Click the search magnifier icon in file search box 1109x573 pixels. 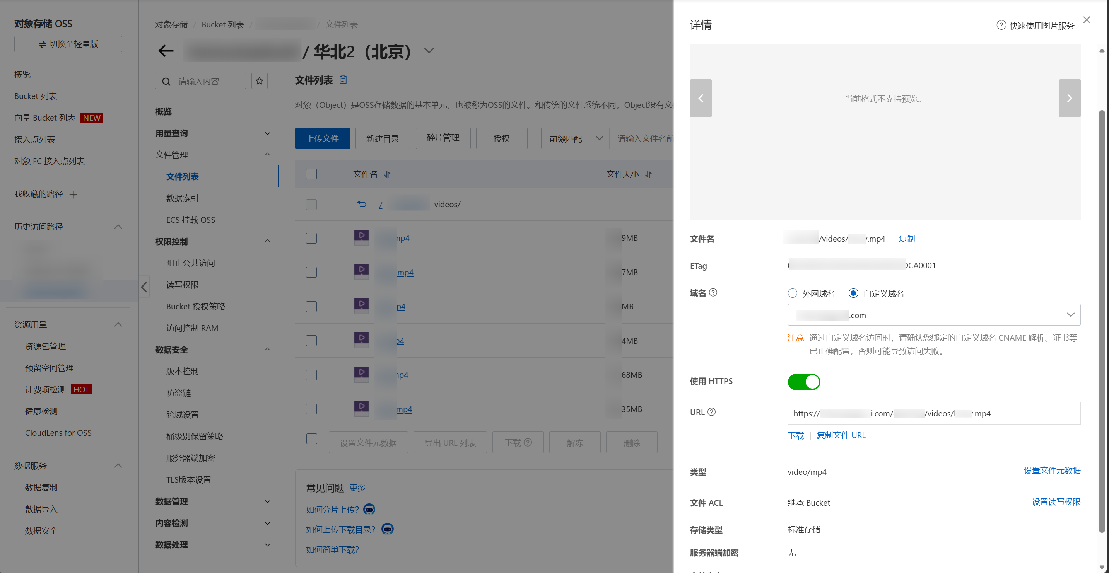[x=167, y=81]
